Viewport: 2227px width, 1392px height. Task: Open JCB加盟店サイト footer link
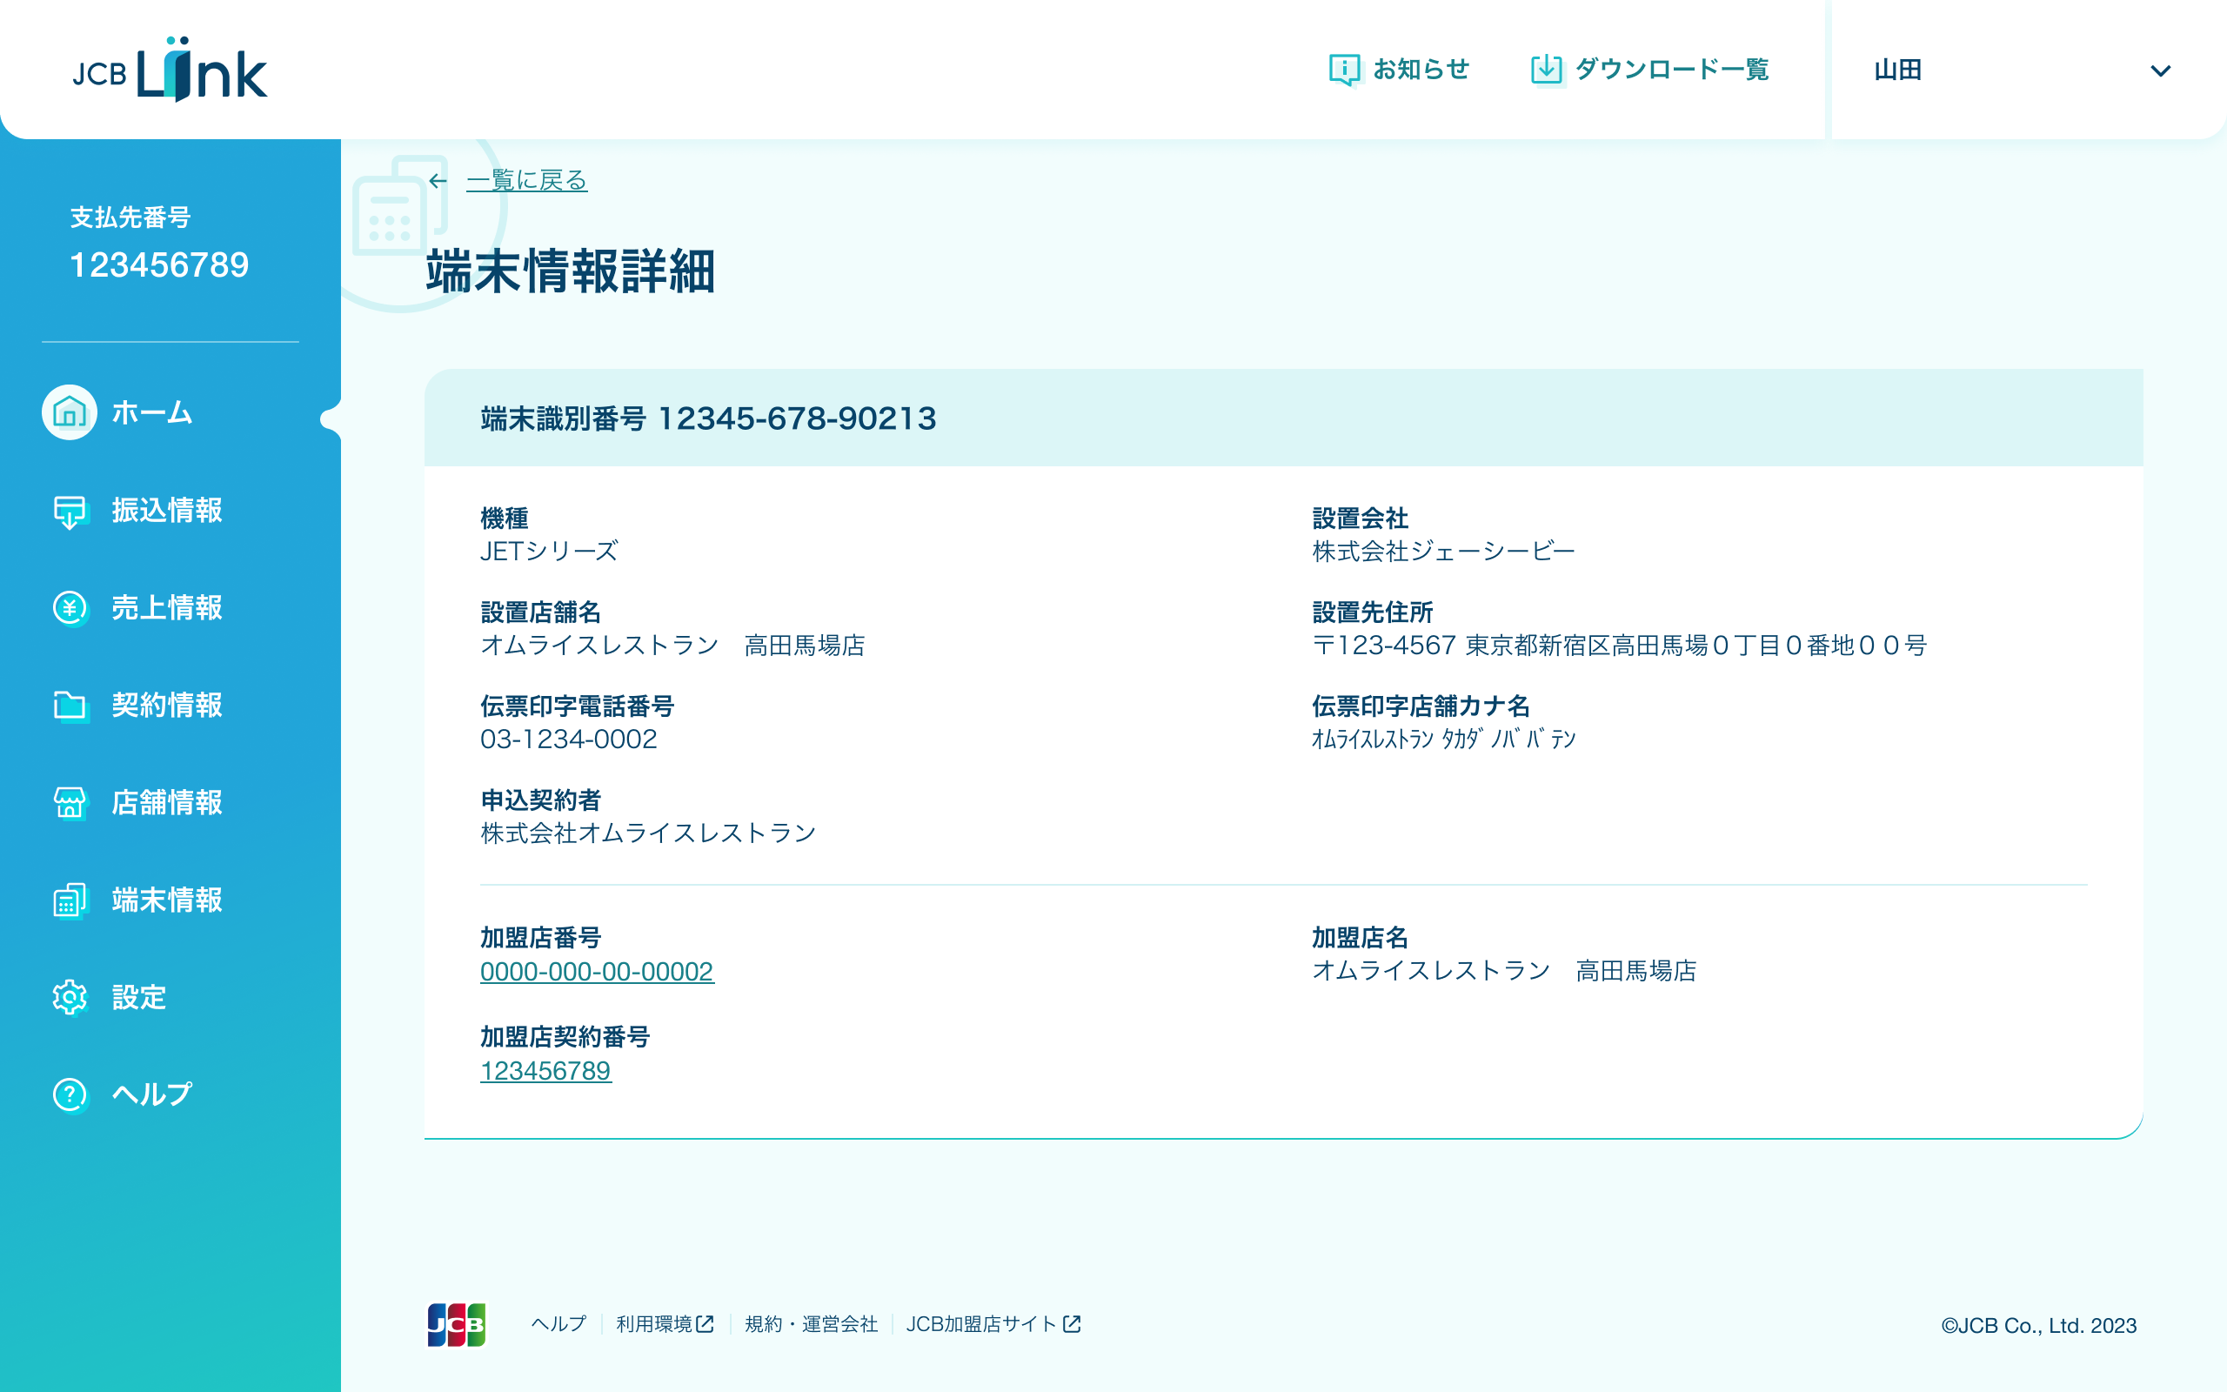point(992,1324)
